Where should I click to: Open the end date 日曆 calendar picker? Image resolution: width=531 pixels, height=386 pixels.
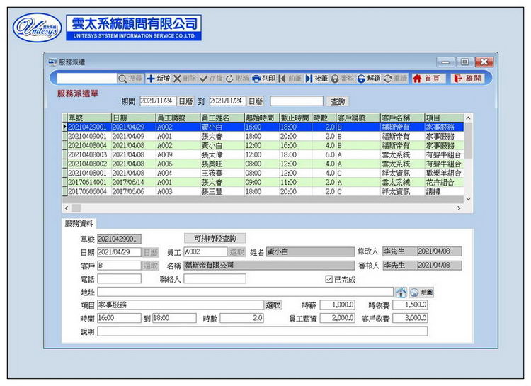point(256,101)
